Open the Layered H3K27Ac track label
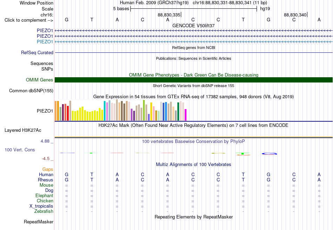Viewport: 333px width, 230px height. [x=23, y=130]
